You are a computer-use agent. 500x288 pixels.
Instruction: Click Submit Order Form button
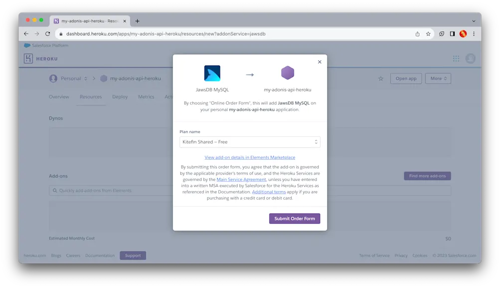(x=294, y=219)
